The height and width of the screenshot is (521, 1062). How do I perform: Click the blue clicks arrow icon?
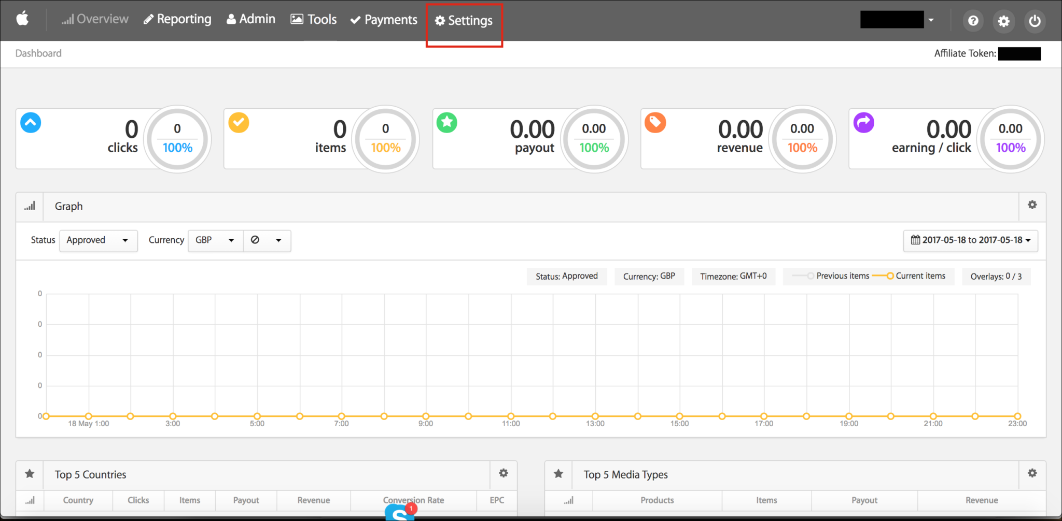click(31, 123)
